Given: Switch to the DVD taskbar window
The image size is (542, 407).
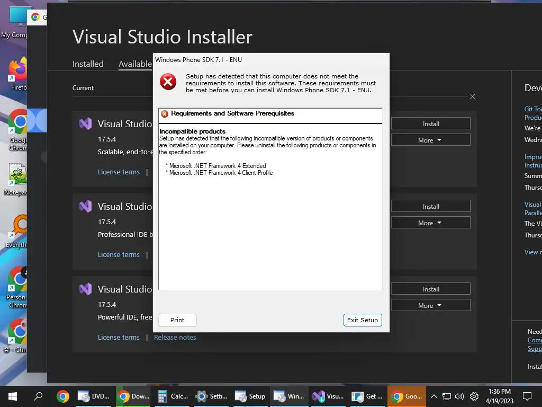Looking at the screenshot, I should 94,396.
